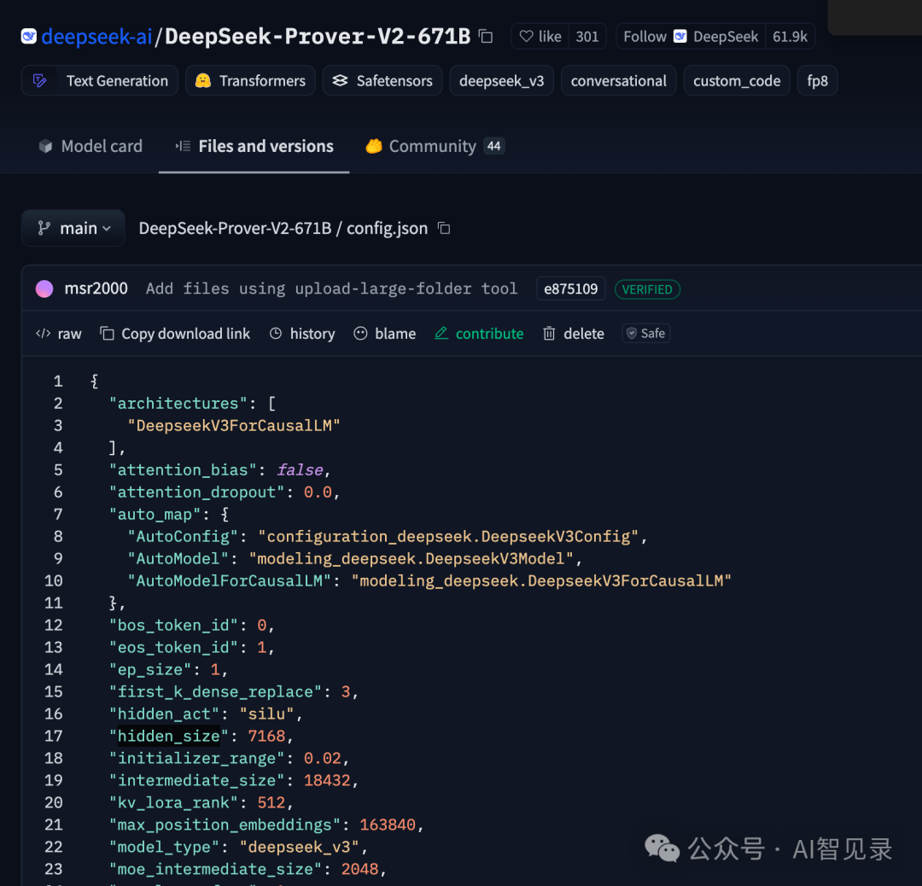Open the msr2000 user profile link

click(96, 289)
